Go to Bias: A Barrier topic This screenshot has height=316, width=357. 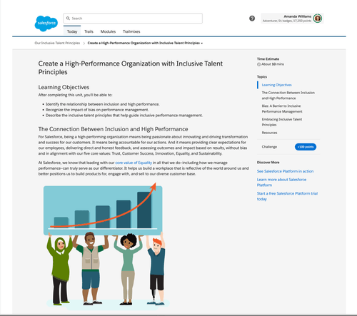tap(282, 108)
